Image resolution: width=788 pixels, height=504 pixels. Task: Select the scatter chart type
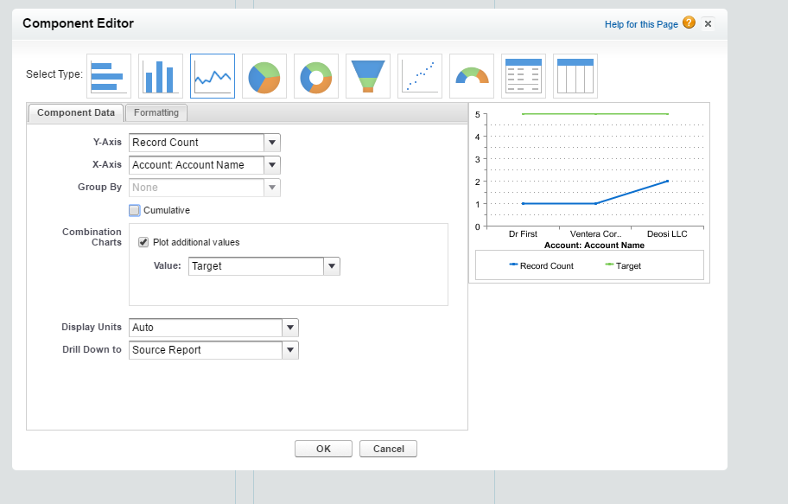point(419,76)
